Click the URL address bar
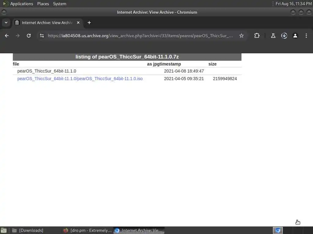 point(140,36)
